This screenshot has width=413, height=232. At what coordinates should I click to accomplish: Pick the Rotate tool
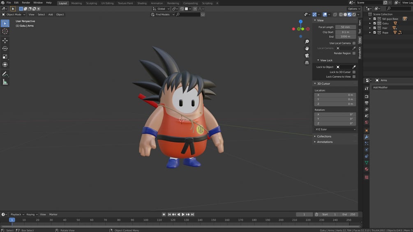point(5,48)
